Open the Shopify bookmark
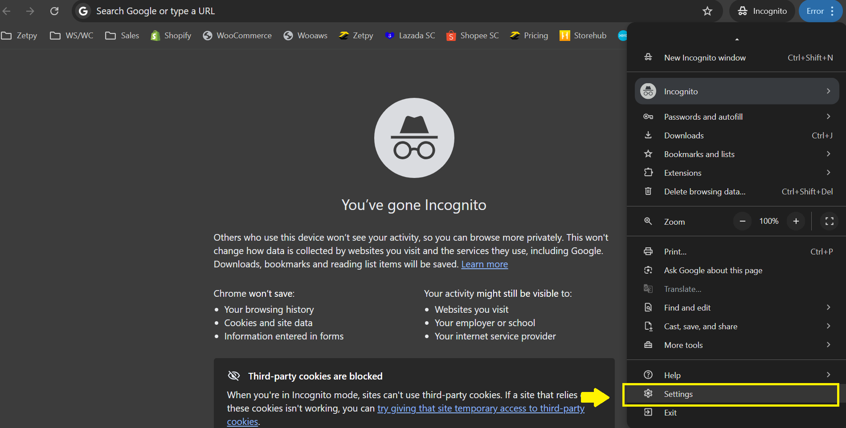 coord(171,36)
